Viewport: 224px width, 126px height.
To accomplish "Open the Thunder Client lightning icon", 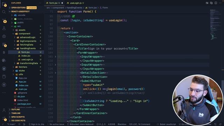I will 4,85.
